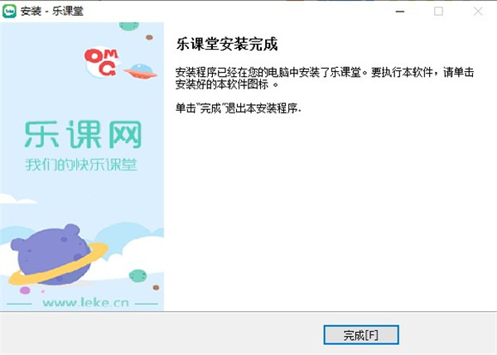Click the red OMG speech bubble graphic
Viewport: 497px width, 355px height.
[102, 62]
